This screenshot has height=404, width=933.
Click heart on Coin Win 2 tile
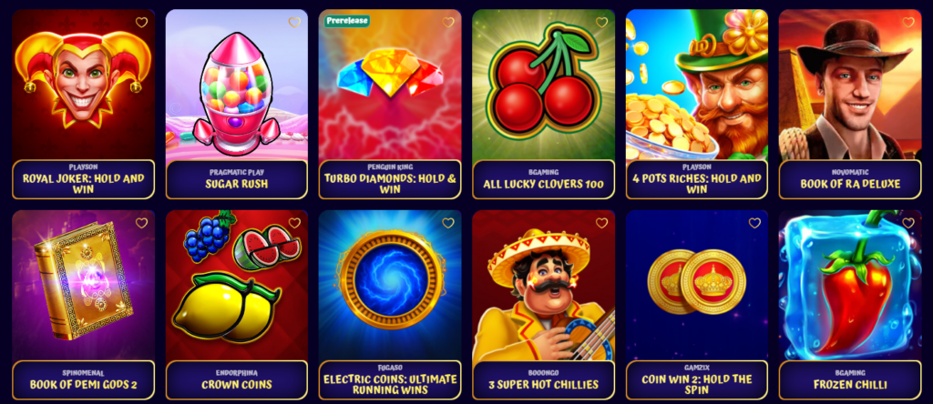(x=754, y=223)
